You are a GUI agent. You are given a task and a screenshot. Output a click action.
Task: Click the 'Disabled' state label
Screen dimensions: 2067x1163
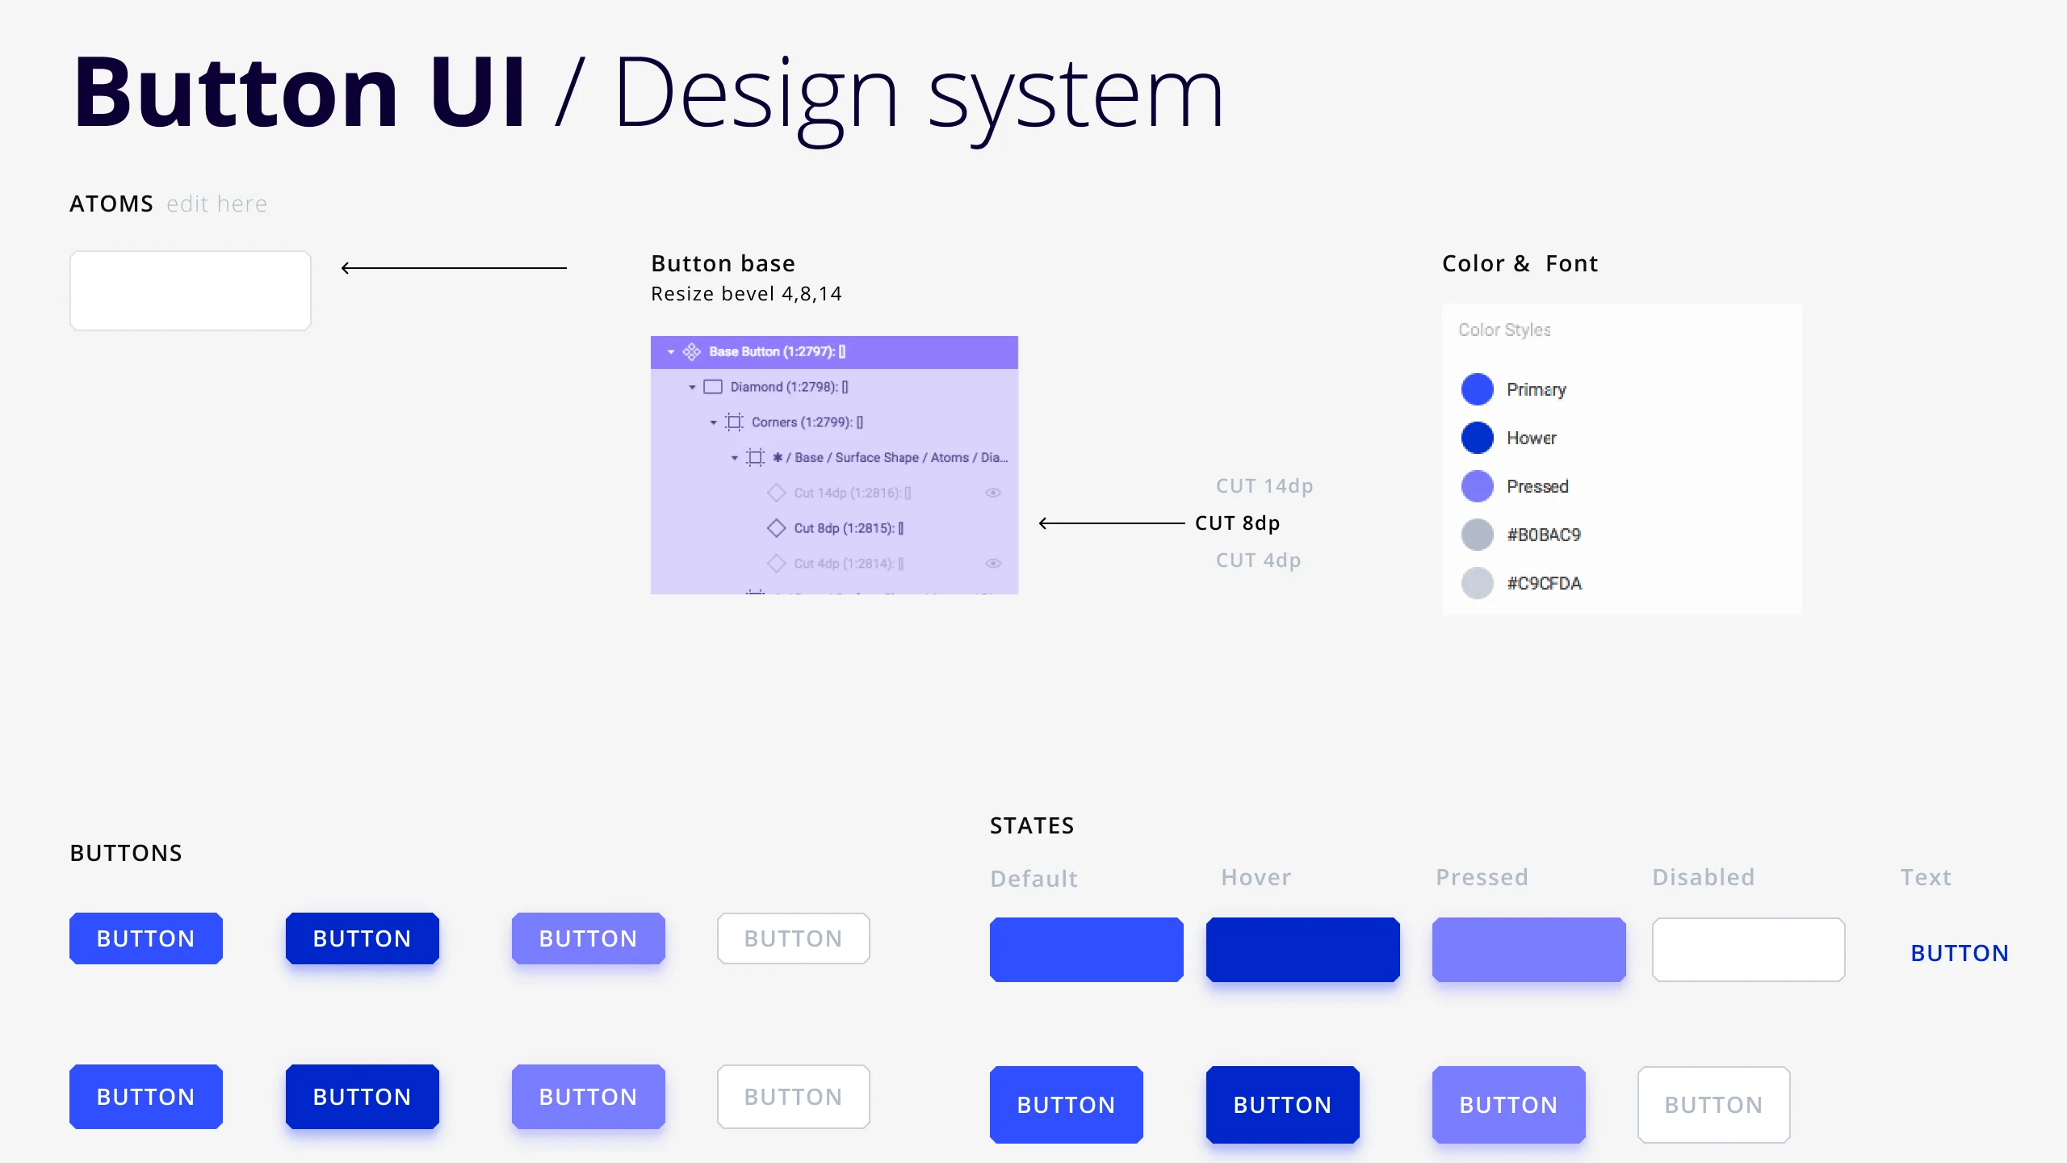pyautogui.click(x=1704, y=877)
